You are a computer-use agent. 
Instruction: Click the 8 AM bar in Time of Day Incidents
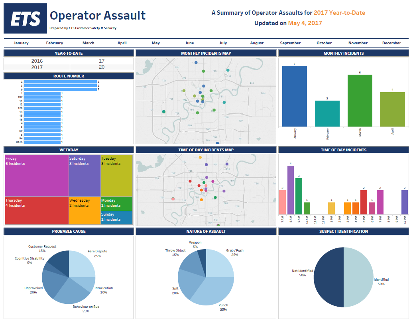coord(291,190)
